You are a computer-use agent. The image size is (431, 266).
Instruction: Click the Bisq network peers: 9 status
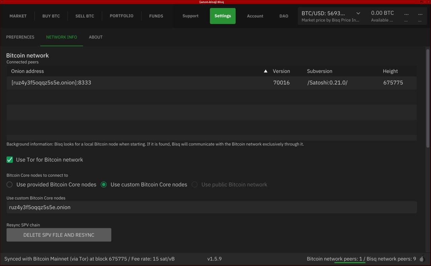pyautogui.click(x=391, y=259)
